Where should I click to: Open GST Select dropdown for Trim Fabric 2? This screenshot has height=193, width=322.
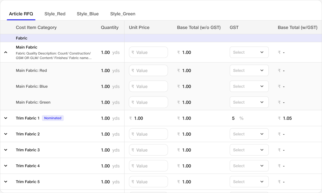click(249, 134)
